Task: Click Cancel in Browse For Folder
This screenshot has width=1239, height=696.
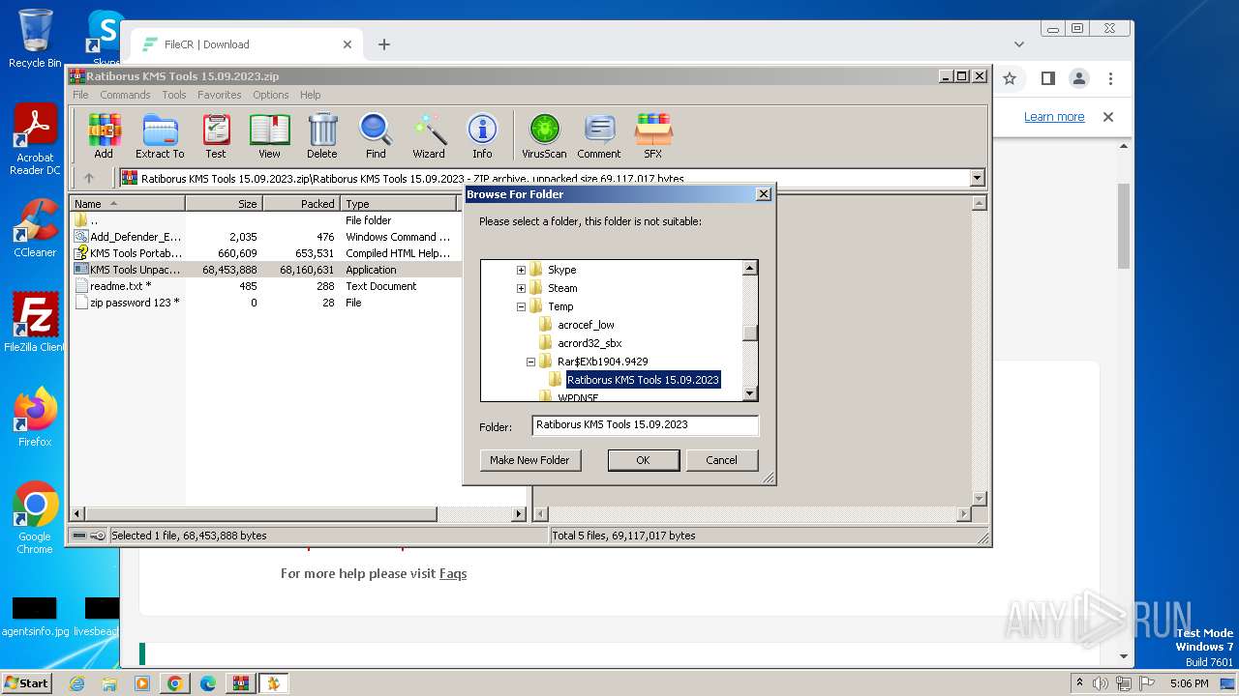Action: [721, 460]
